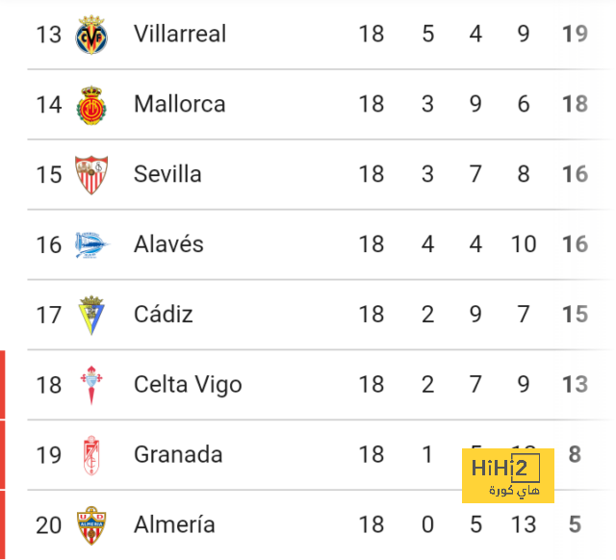
Task: Click the Villarreal club crest
Action: [91, 35]
